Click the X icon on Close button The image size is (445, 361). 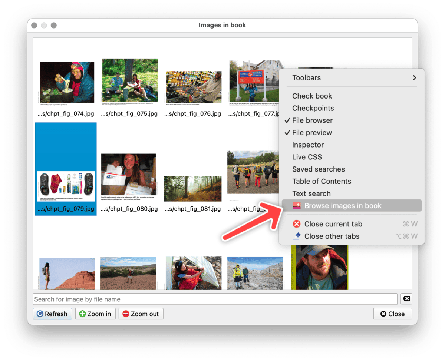point(383,314)
